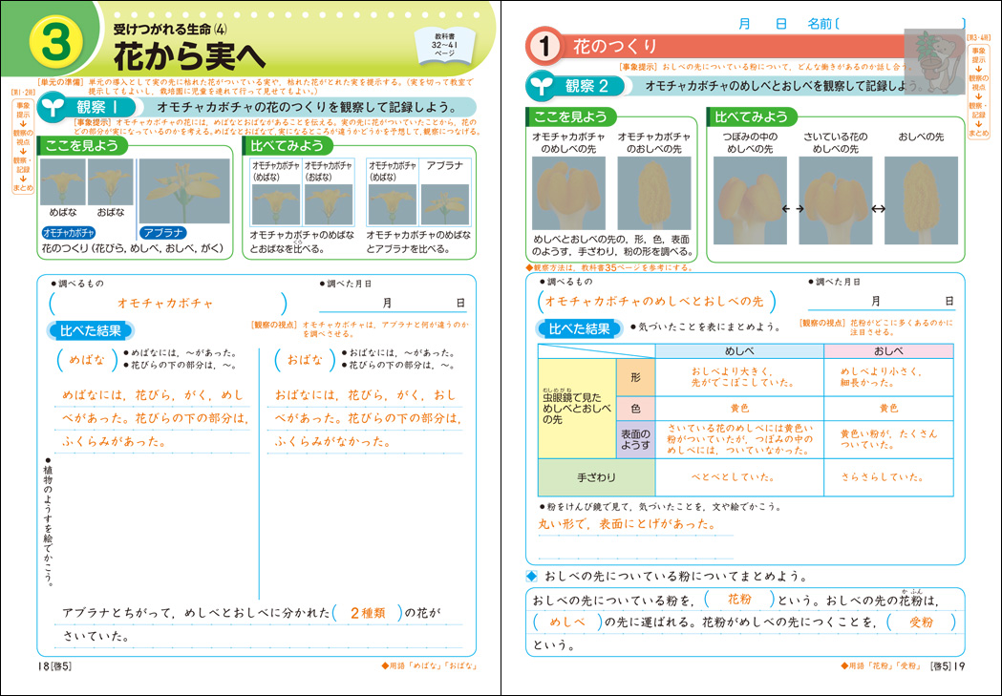Open the つぼみの中のめしべの先 photo
This screenshot has height=696, width=1002.
pyautogui.click(x=750, y=200)
